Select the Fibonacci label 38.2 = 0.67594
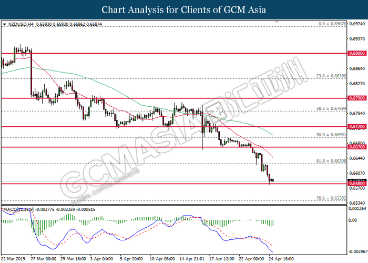 tap(331, 109)
